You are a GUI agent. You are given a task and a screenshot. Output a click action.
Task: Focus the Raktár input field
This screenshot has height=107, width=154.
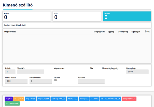click(10, 72)
